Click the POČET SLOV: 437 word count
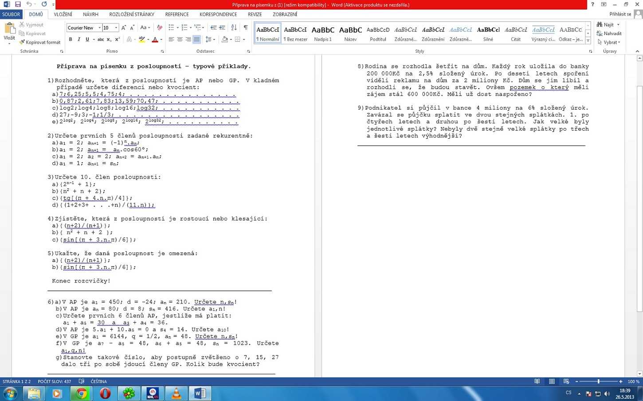Image resolution: width=643 pixels, height=401 pixels. [54, 382]
